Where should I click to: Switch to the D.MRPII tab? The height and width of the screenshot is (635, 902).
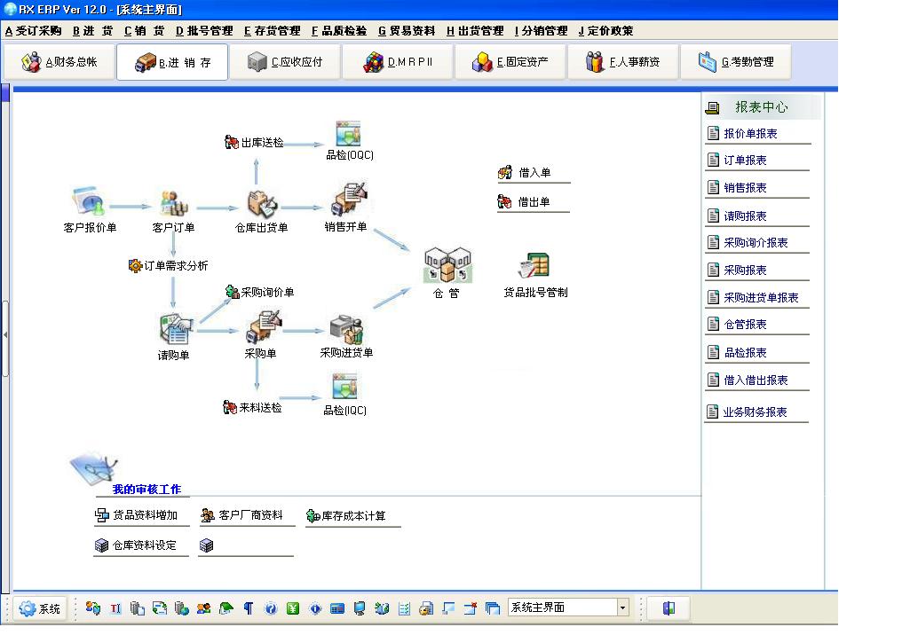coord(397,61)
